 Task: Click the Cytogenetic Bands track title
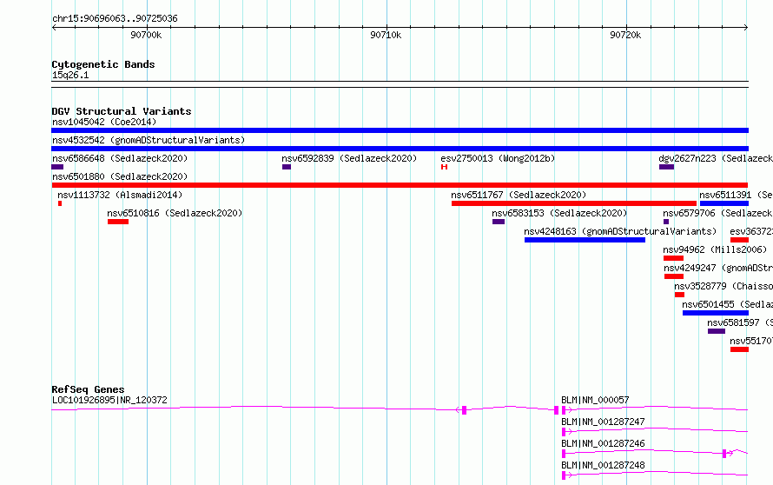103,64
